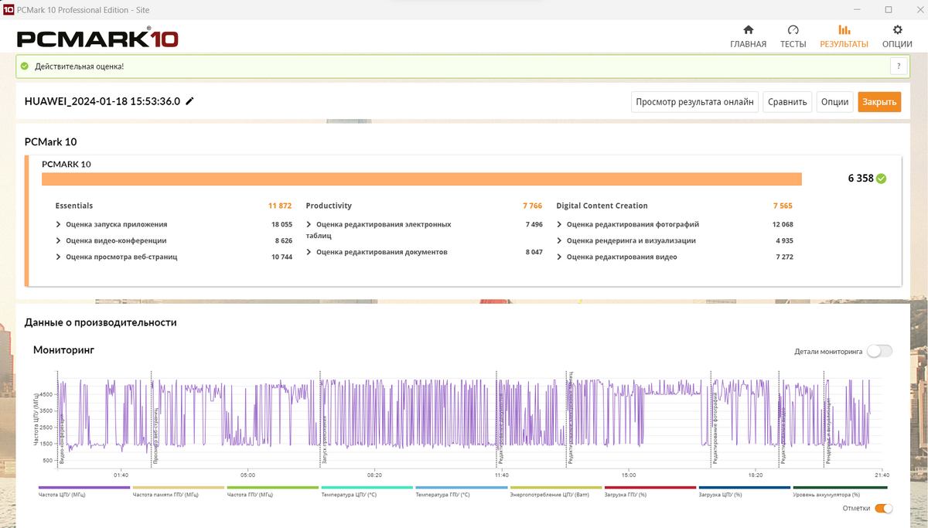Toggle Температура ЦПУ teal legend swatch

(x=367, y=488)
